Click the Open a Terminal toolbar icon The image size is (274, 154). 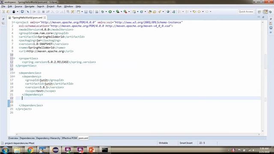(x=22, y=12)
